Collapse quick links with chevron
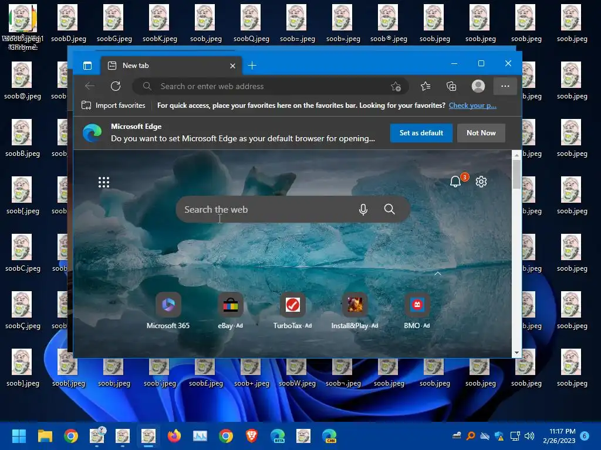 tap(438, 274)
